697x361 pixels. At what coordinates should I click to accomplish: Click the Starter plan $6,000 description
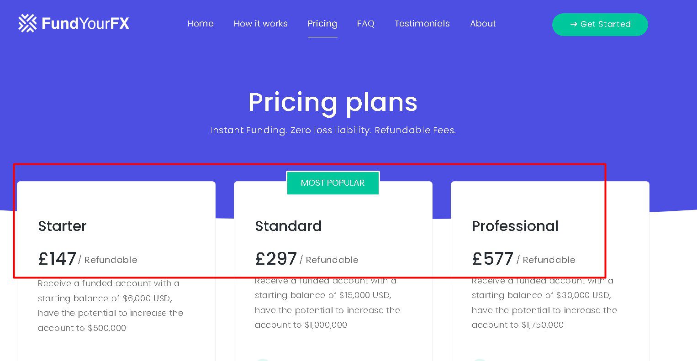111,305
